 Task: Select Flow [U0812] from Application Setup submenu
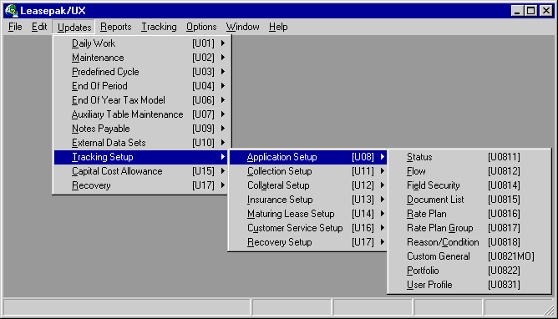[469, 171]
